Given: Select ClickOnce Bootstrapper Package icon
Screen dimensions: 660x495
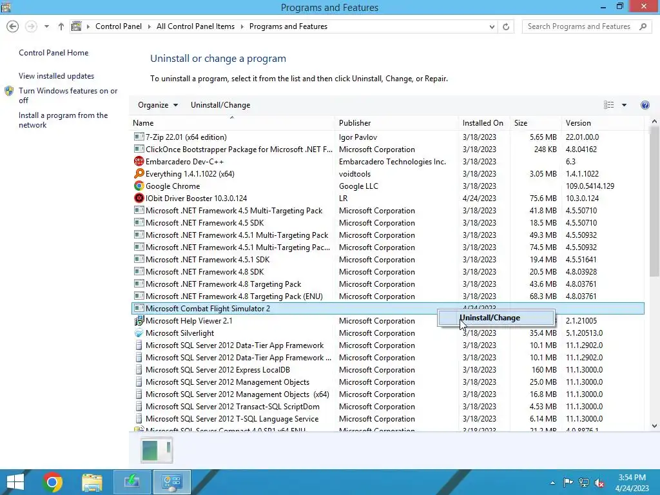Looking at the screenshot, I should click(139, 149).
